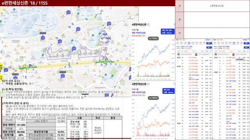Click the second agent avatar in left transaction list
Viewport: 250px width, 140px height.
click(x=196, y=54)
